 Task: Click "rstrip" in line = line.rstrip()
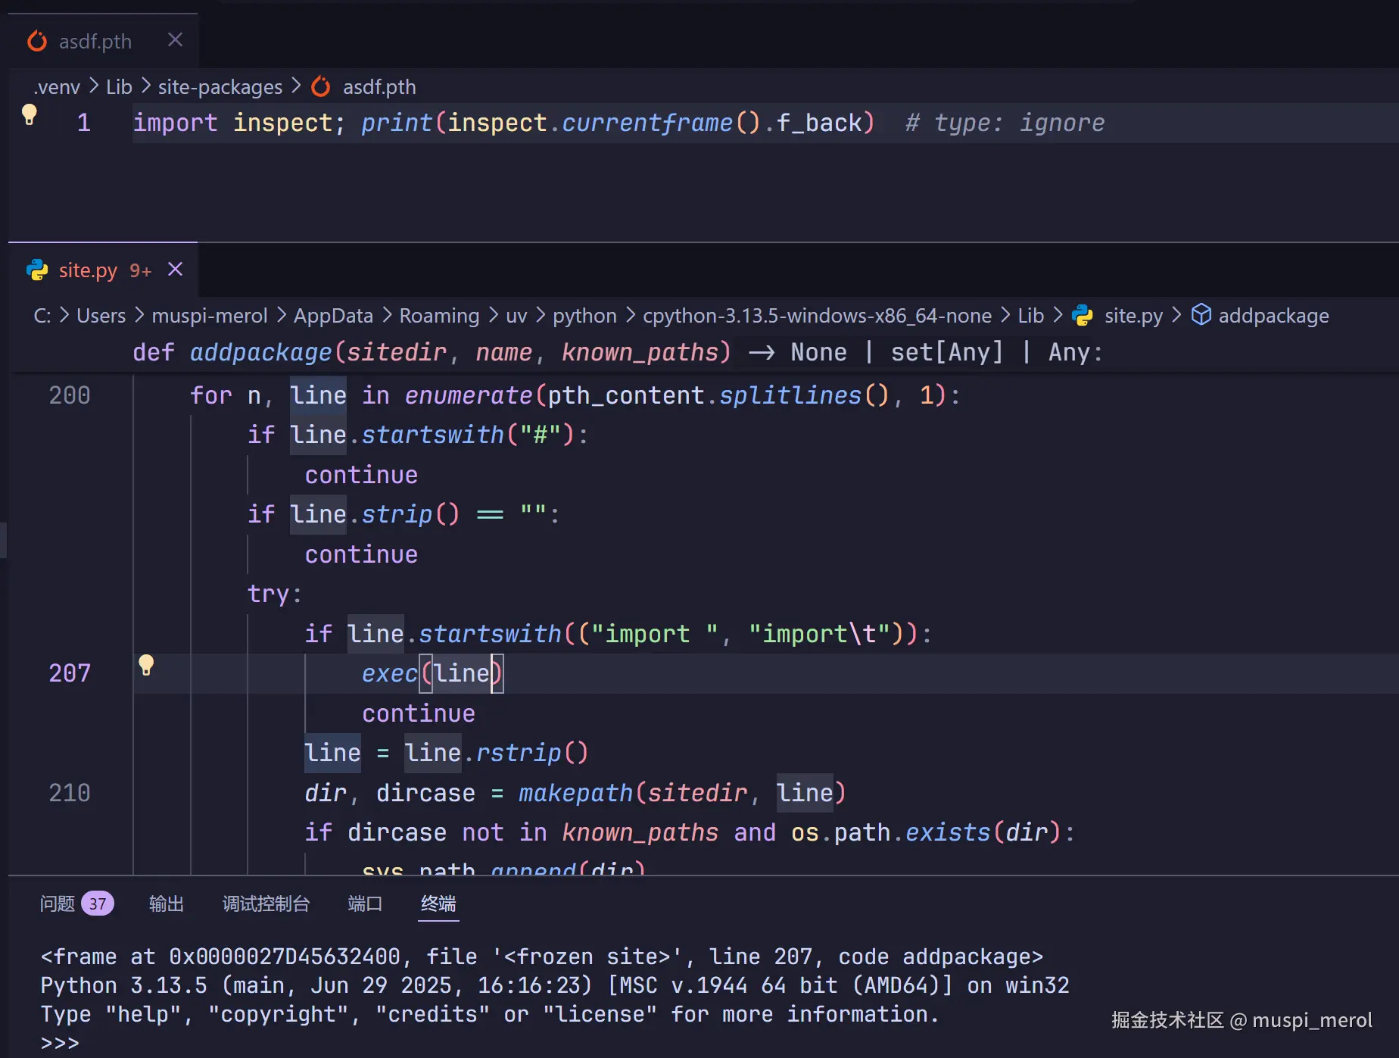pos(519,753)
